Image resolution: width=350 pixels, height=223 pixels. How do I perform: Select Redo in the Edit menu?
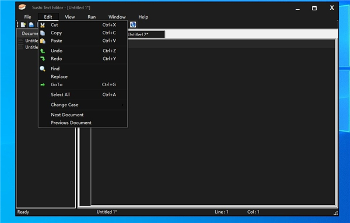pyautogui.click(x=83, y=59)
